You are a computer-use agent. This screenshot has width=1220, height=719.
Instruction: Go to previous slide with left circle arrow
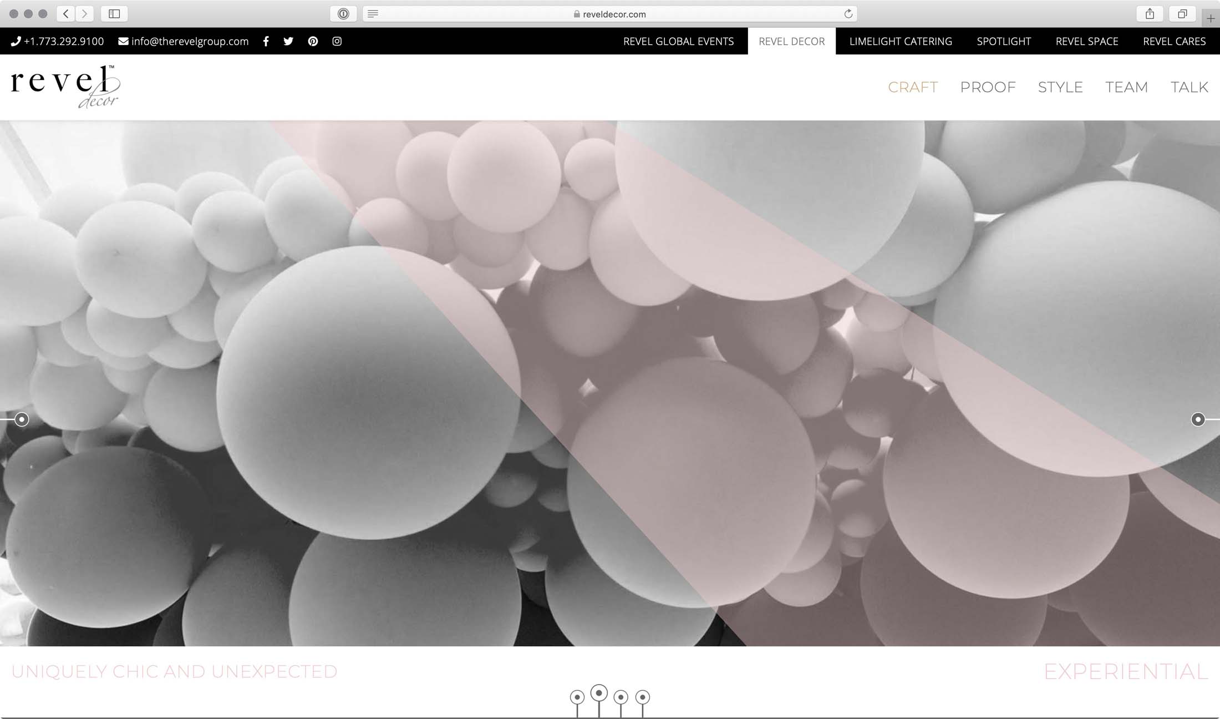(x=21, y=419)
